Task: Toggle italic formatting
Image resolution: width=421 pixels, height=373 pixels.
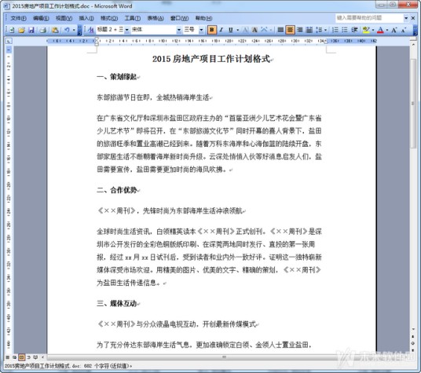Action: coord(221,30)
